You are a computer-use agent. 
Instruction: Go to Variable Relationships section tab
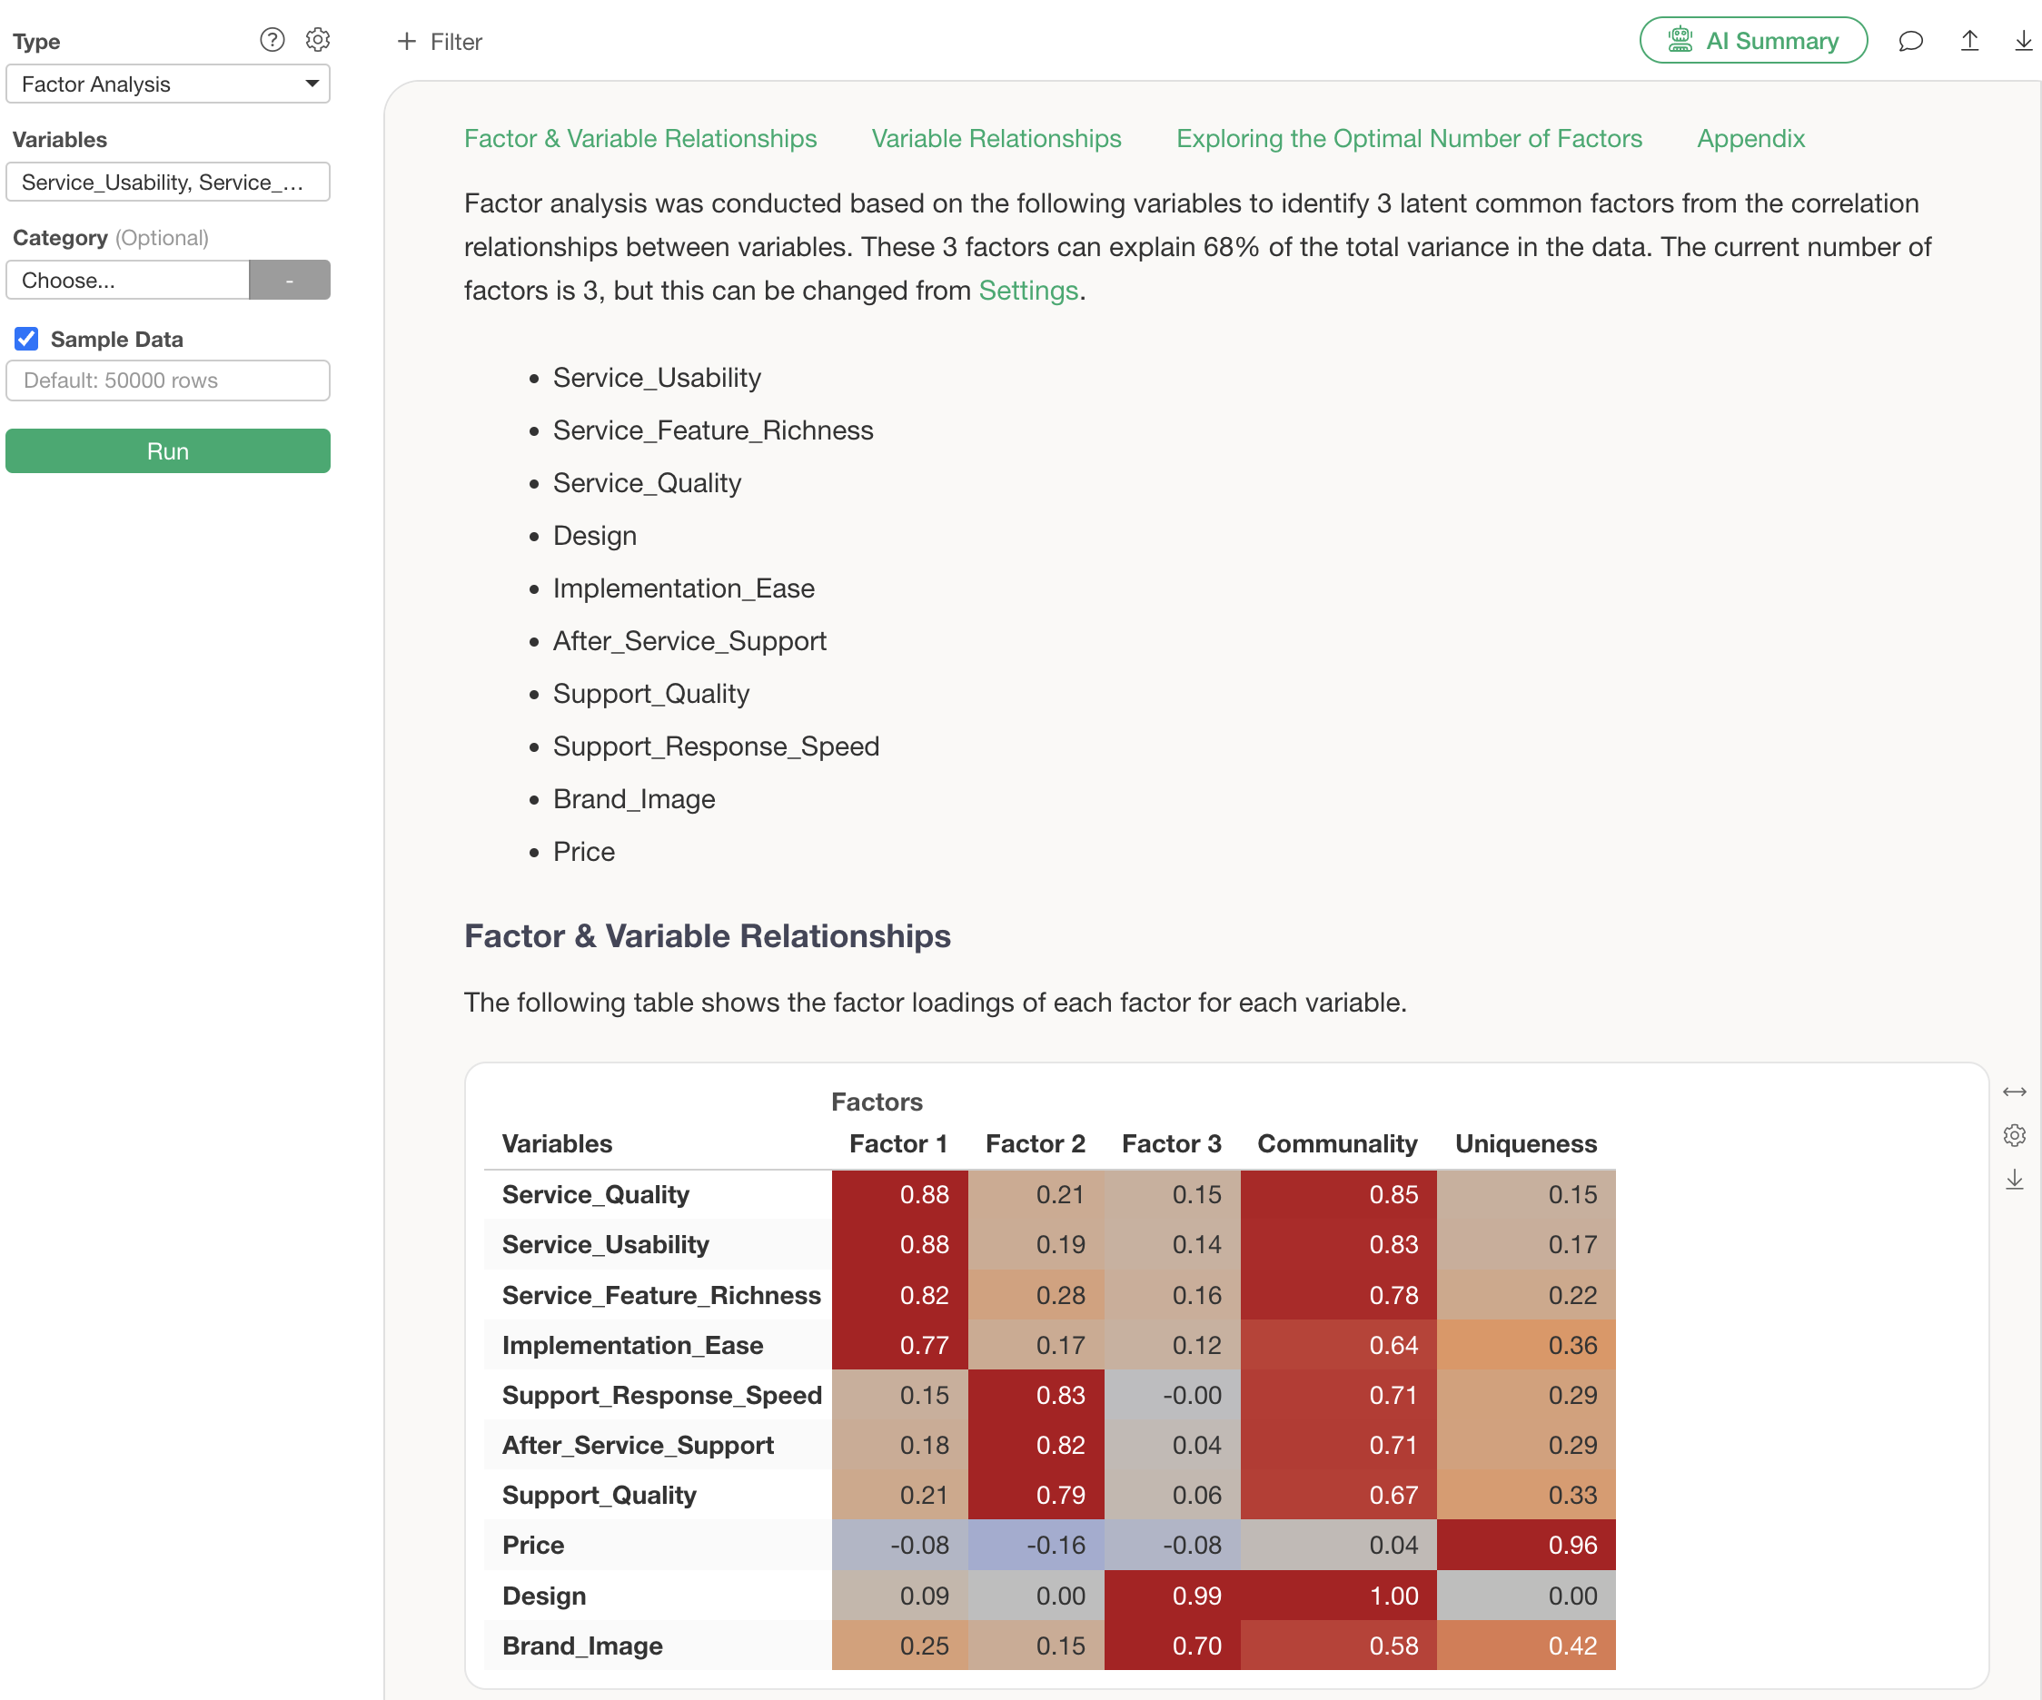[x=996, y=139]
